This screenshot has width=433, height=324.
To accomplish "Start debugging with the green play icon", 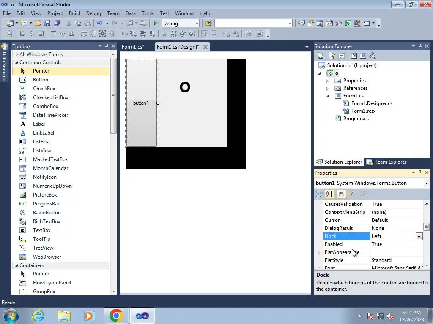I will tap(155, 24).
